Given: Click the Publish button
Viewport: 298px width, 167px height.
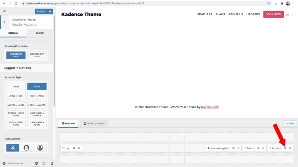Looking at the screenshot, I should (41, 11).
